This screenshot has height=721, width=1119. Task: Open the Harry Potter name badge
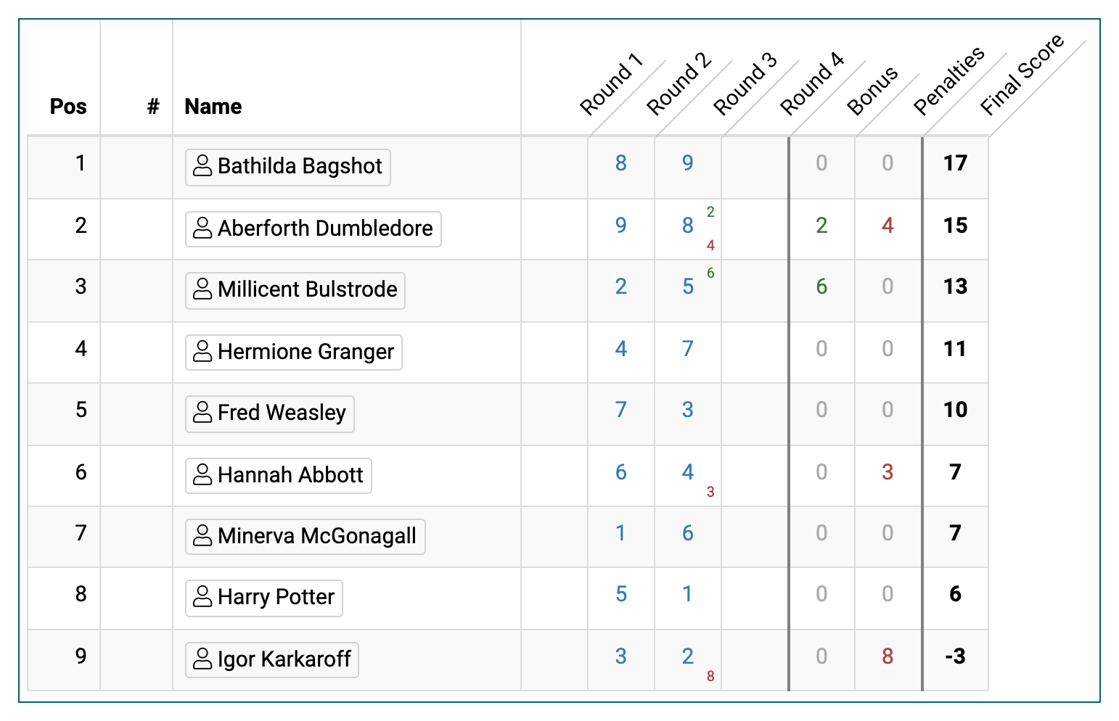tap(264, 598)
